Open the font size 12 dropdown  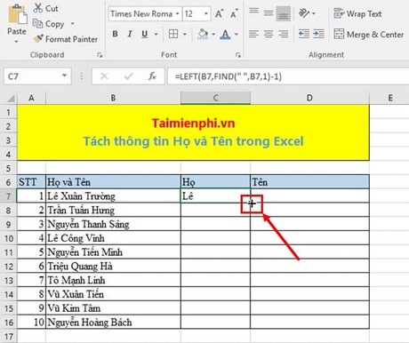(x=206, y=14)
